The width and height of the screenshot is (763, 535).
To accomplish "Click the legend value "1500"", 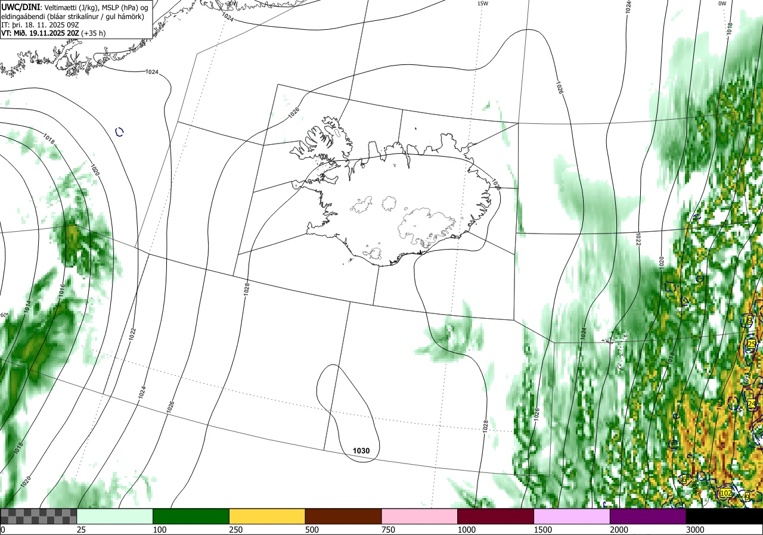I will 543,530.
